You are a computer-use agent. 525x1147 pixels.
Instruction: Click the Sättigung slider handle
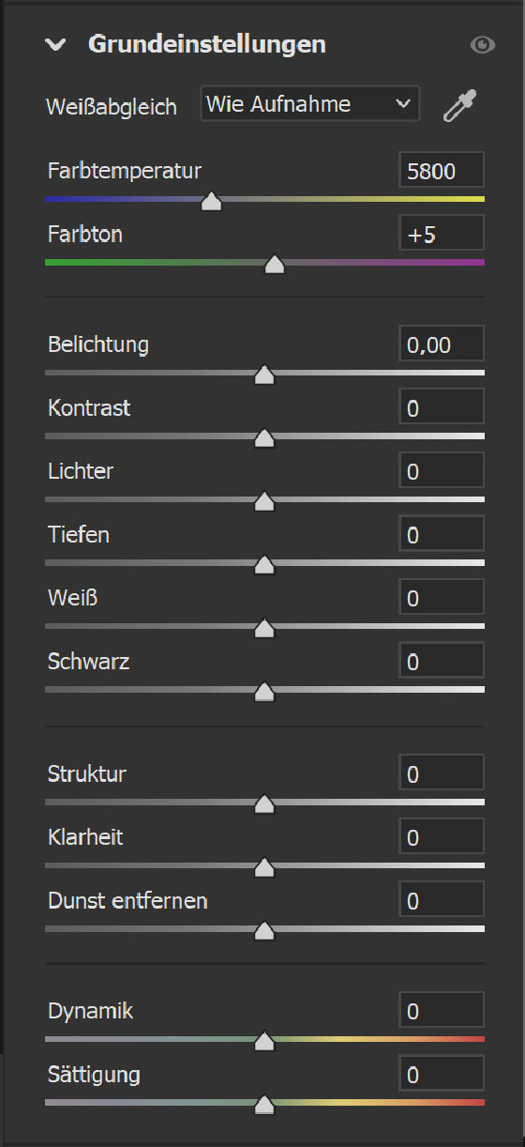tap(264, 1105)
